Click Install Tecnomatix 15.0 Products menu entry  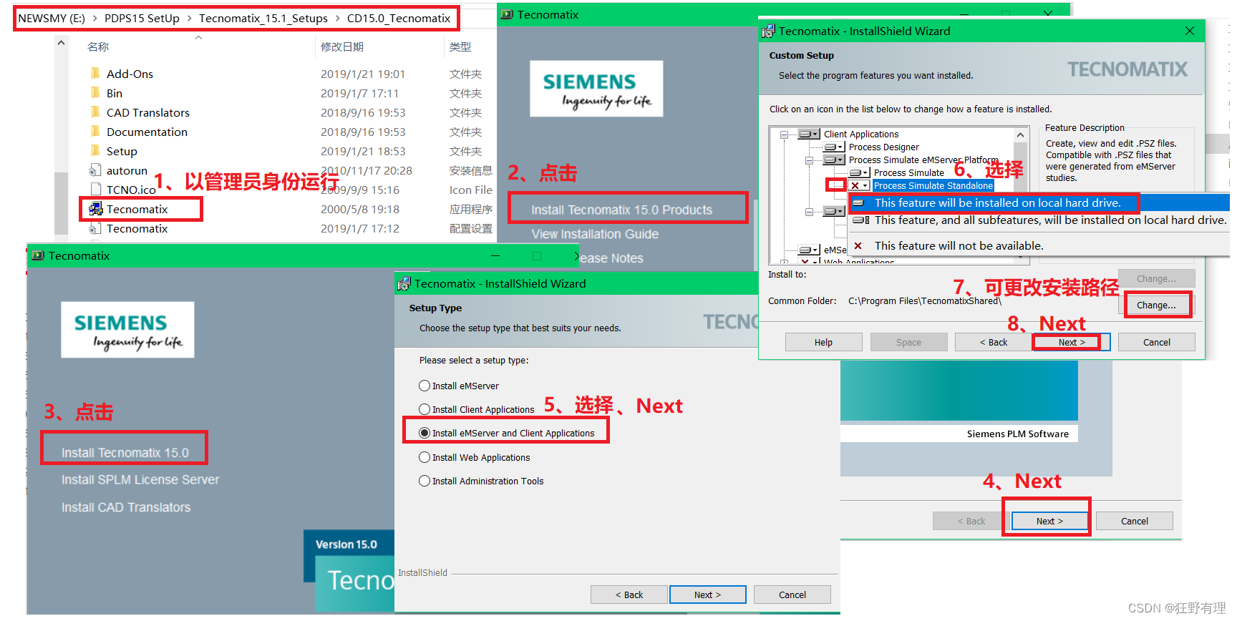[621, 210]
